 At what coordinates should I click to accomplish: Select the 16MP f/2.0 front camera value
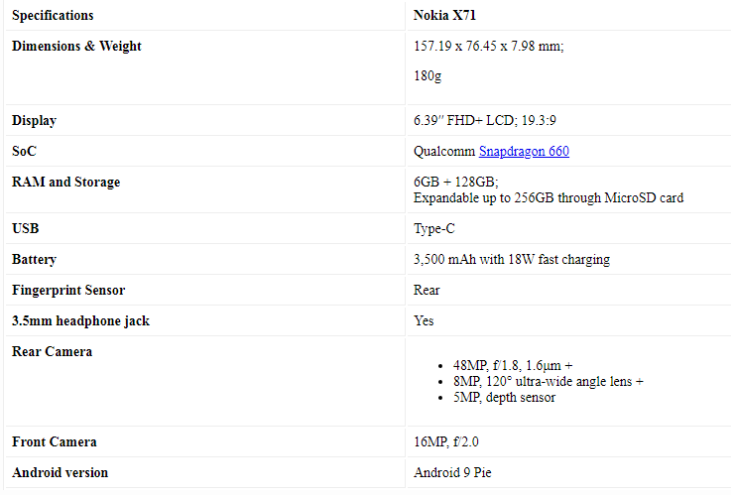tap(453, 442)
